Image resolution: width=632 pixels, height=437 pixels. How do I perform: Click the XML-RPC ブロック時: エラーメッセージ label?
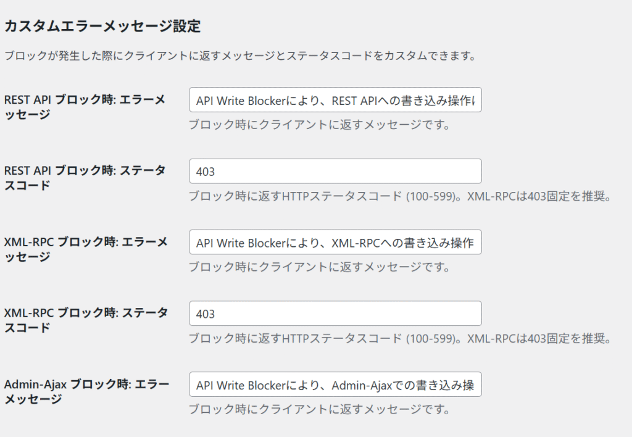86,249
